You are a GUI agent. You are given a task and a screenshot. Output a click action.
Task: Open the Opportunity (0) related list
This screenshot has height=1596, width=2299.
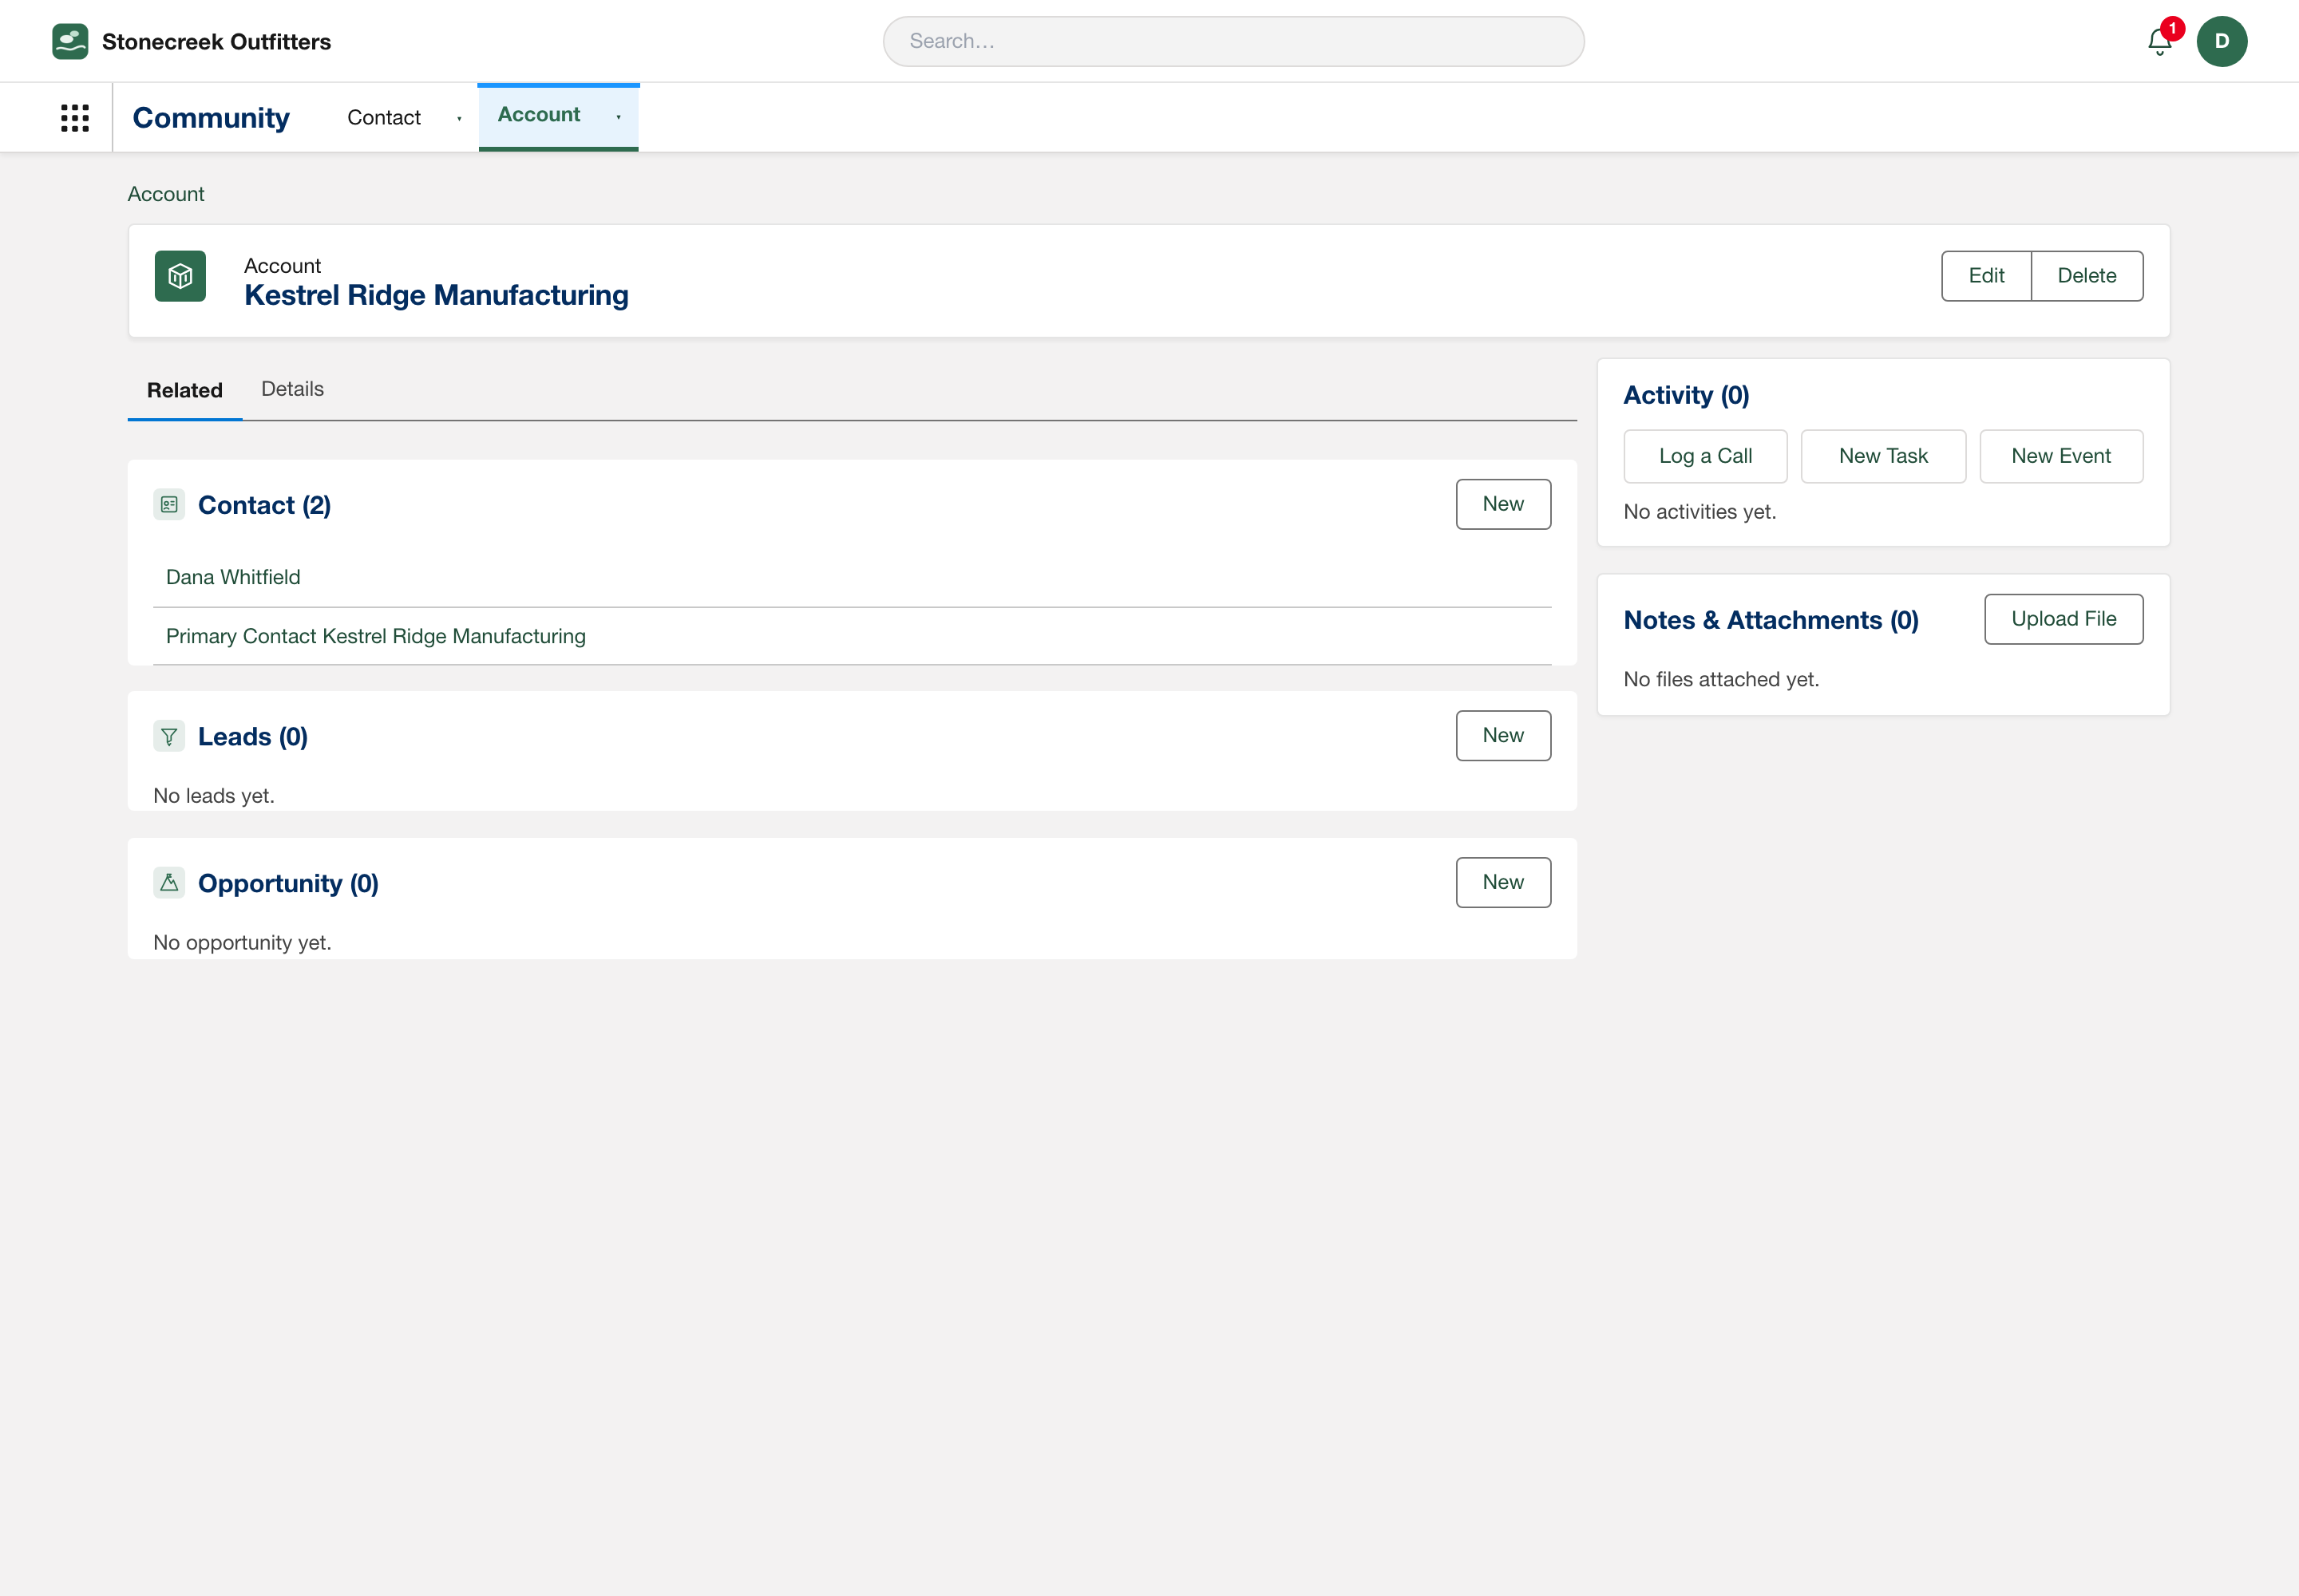(288, 883)
